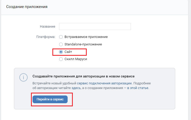Click the Название field label
Viewport: 191px width, 120px height.
point(47,27)
